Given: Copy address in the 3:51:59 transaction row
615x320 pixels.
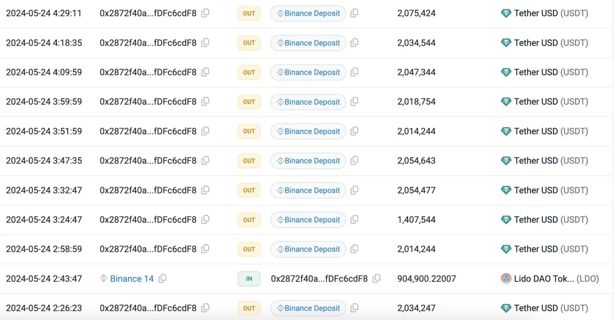Looking at the screenshot, I should click(205, 131).
